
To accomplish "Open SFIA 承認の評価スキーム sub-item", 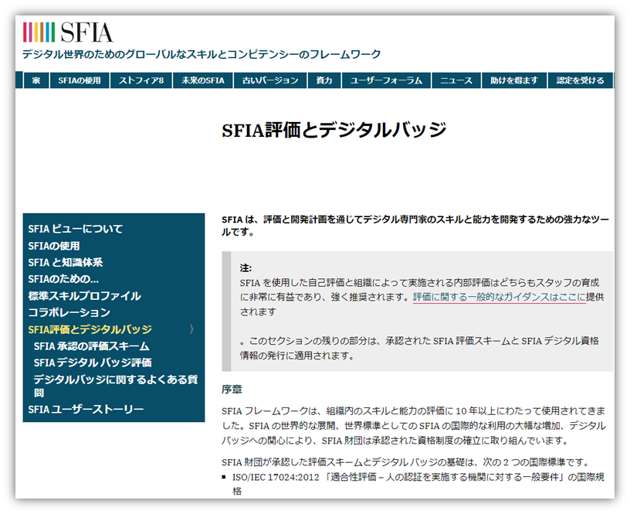I will pyautogui.click(x=92, y=346).
